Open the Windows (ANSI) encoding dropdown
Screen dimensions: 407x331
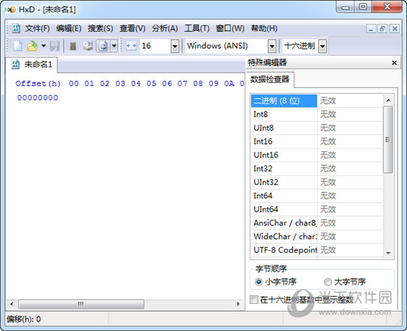272,46
